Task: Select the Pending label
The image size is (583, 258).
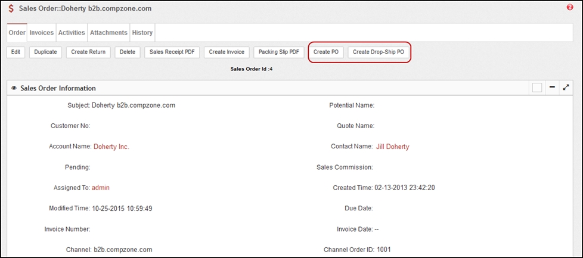Action: pyautogui.click(x=77, y=167)
